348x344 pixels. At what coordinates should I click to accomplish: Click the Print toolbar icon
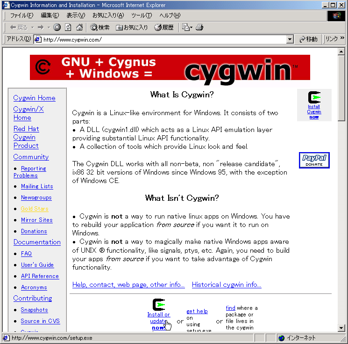click(x=199, y=27)
